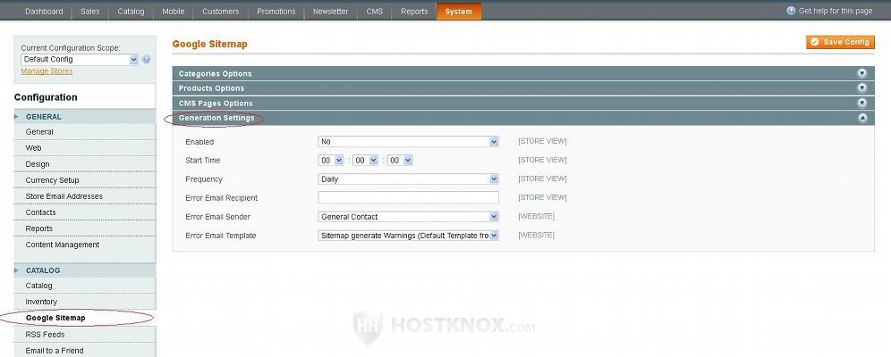Select Currency Setup in the sidebar
This screenshot has height=357, width=891.
click(85, 180)
